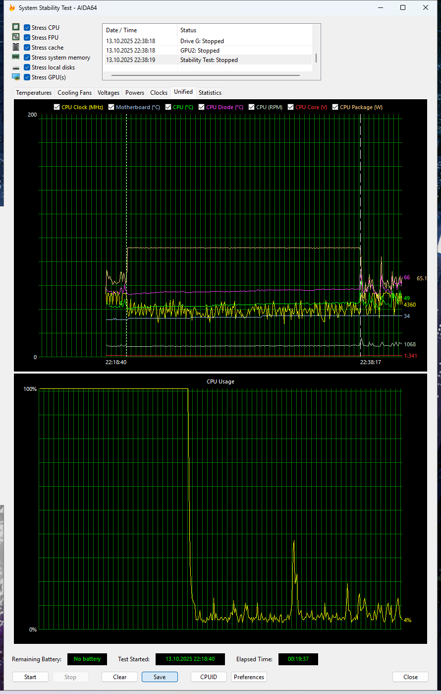Click the Stress GPU(s) graphics card icon

pos(15,77)
